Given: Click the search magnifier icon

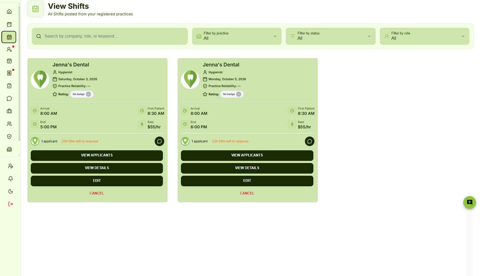Looking at the screenshot, I should (39, 36).
